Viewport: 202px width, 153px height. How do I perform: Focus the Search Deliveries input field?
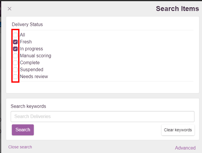pos(103,116)
